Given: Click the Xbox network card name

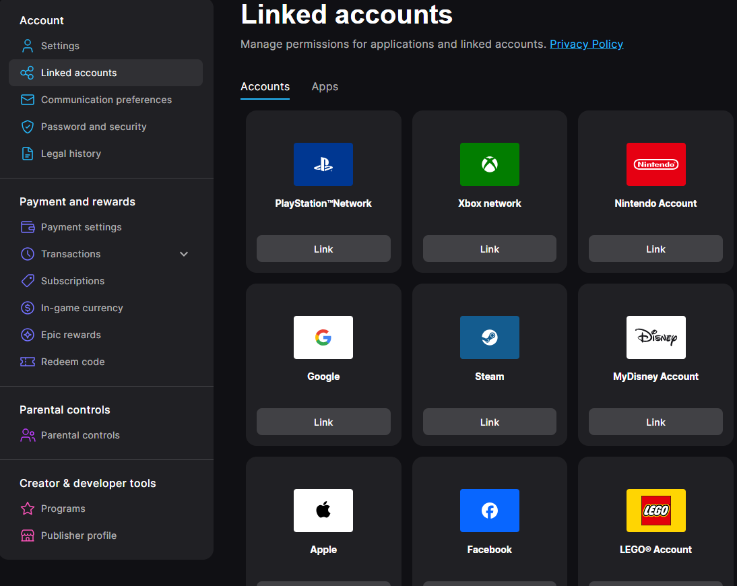Looking at the screenshot, I should 489,203.
